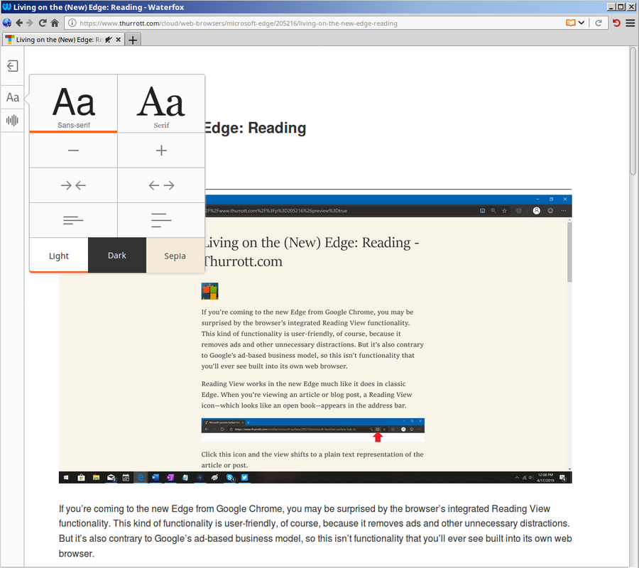The height and width of the screenshot is (568, 639).
Task: Select the Sepia color theme
Action: [175, 256]
